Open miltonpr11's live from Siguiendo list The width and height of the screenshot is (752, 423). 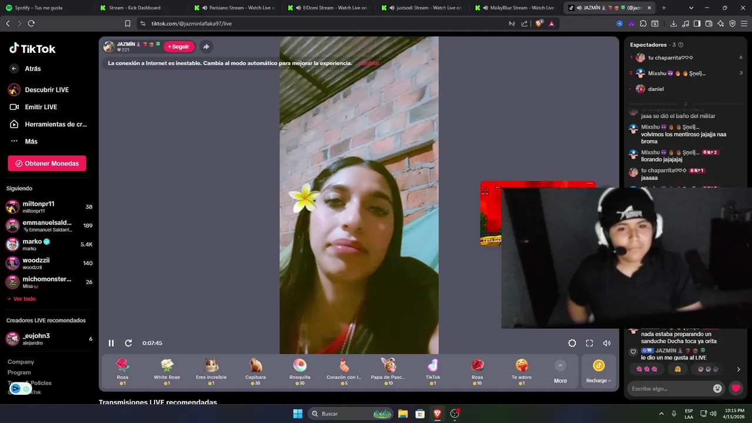[x=49, y=207]
